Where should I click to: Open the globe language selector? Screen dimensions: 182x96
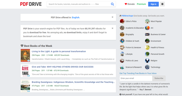[162, 4]
